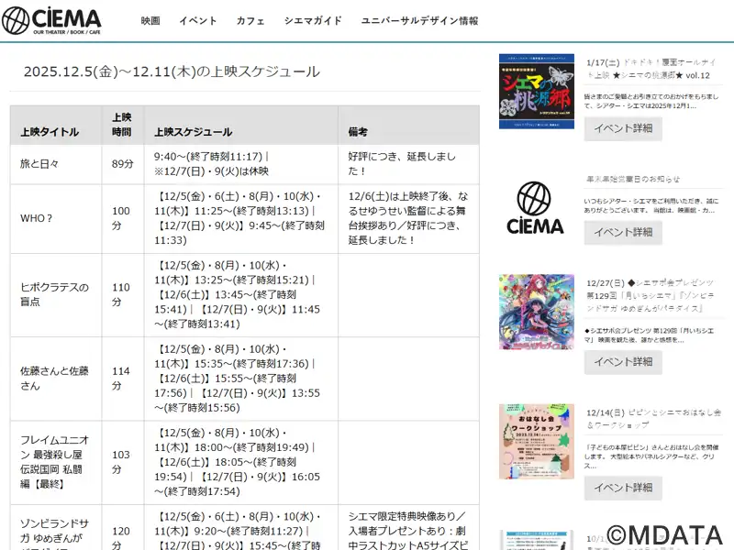Click the 旅と日々 film title cell
The height and width of the screenshot is (550, 734).
point(41,164)
